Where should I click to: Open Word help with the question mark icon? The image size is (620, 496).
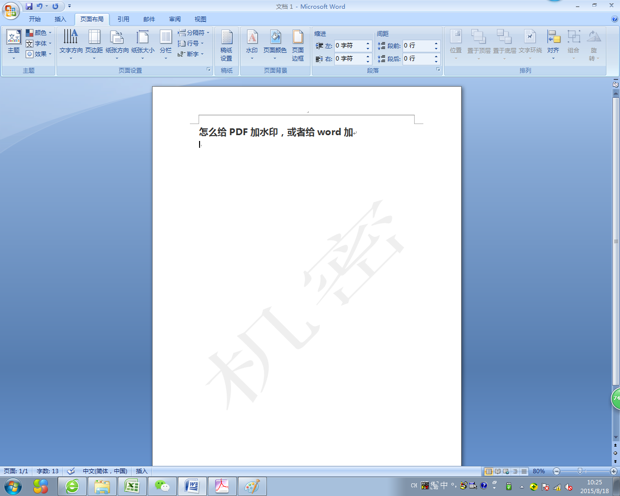(615, 19)
